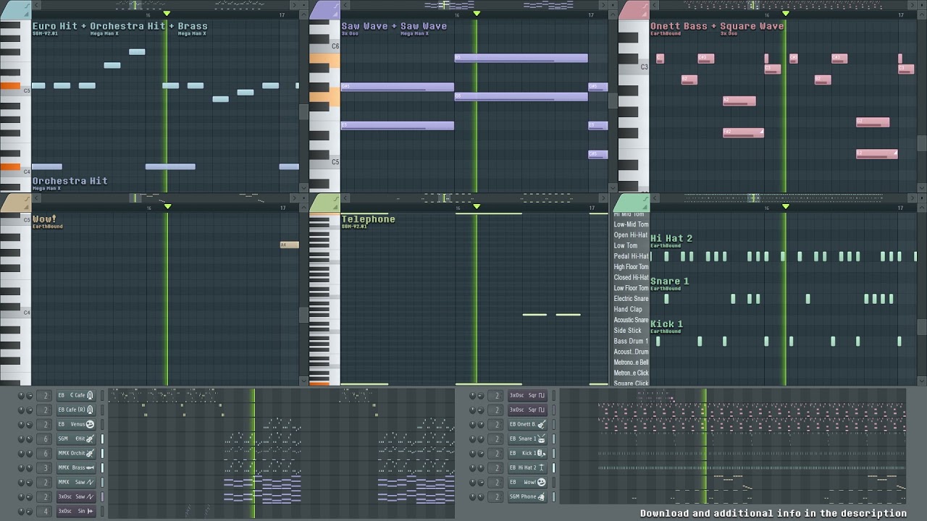This screenshot has width=927, height=521.
Task: Select the Electric Snare drum row label
Action: [x=632, y=298]
